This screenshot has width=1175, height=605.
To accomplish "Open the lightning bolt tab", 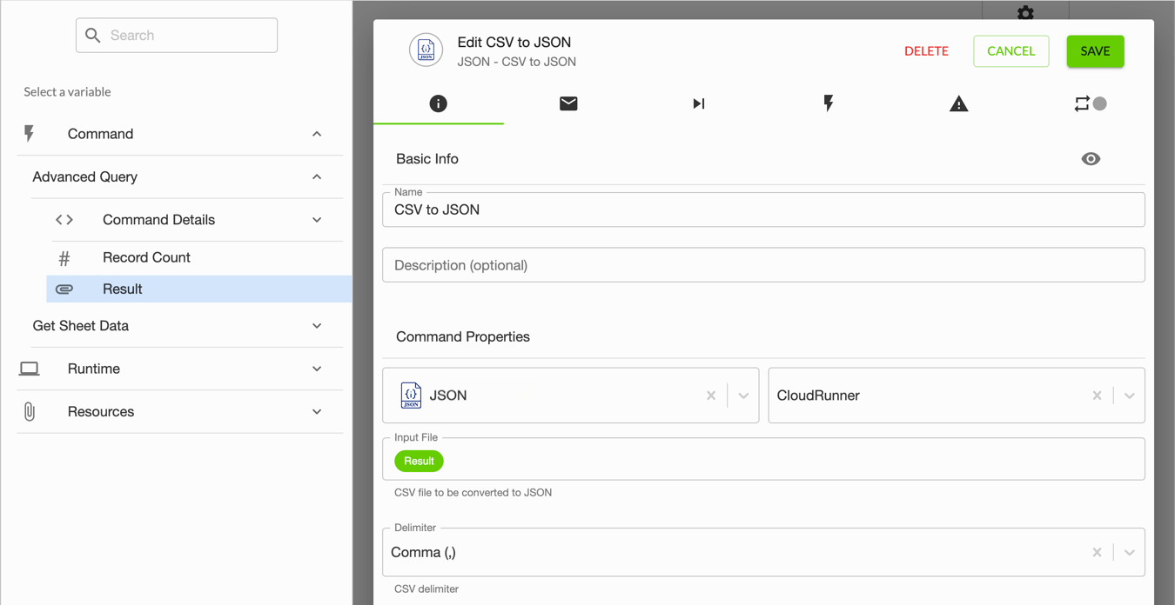I will (829, 103).
